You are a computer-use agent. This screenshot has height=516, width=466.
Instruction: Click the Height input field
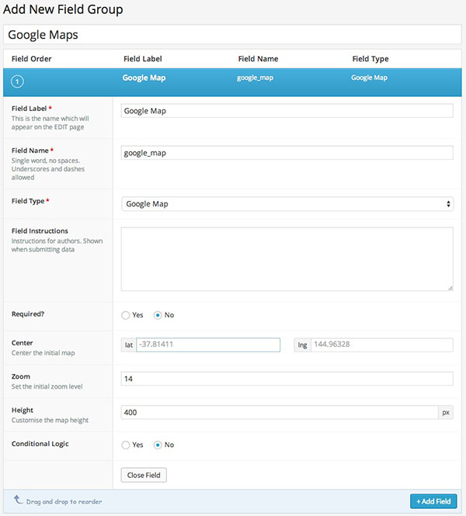click(280, 413)
